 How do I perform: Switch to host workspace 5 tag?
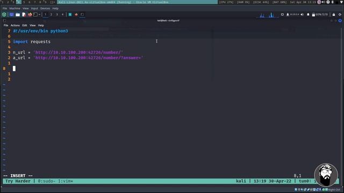[24, 2]
